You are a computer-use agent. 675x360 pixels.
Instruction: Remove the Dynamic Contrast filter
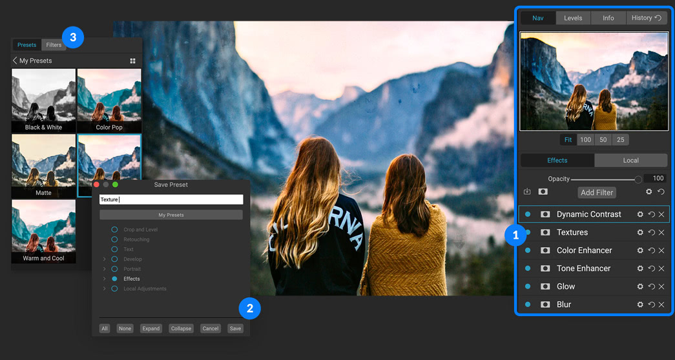661,214
